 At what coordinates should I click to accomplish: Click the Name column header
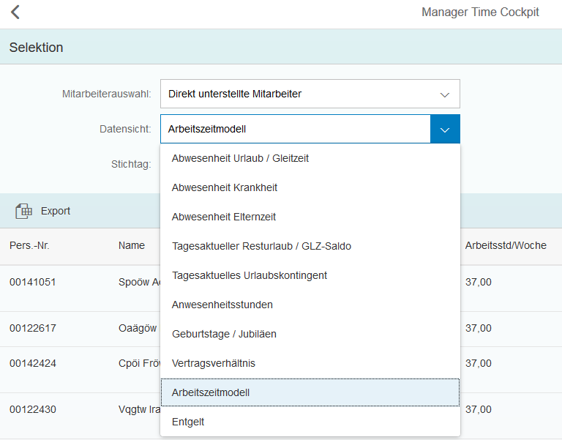coord(132,246)
